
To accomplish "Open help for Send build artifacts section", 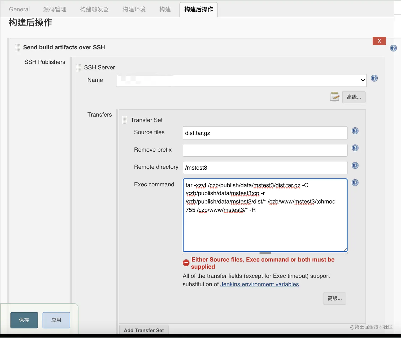I will tap(393, 48).
